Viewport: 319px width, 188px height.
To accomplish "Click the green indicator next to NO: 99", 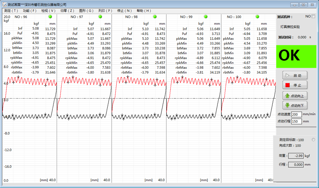I will pyautogui.click(x=205, y=17).
